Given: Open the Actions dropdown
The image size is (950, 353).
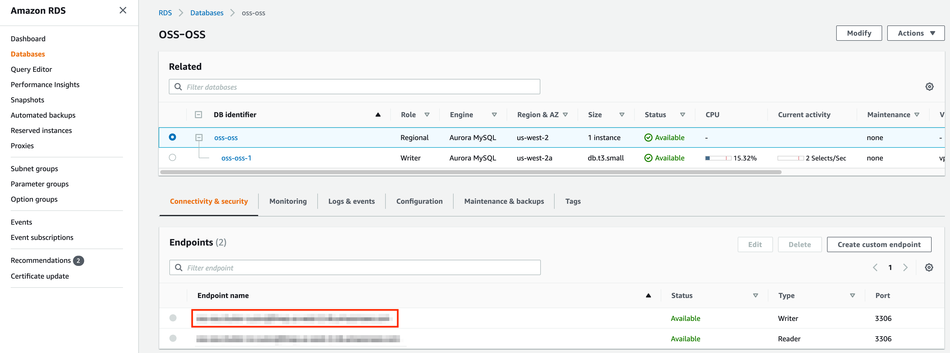Looking at the screenshot, I should pos(916,33).
